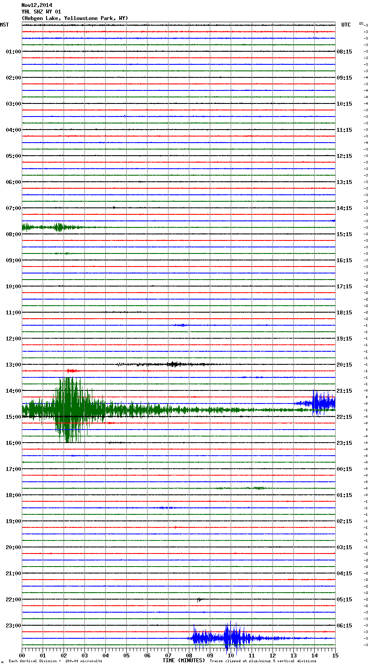Click the small black spike on the 22:00 trace
The image size is (370, 667).
[x=199, y=600]
